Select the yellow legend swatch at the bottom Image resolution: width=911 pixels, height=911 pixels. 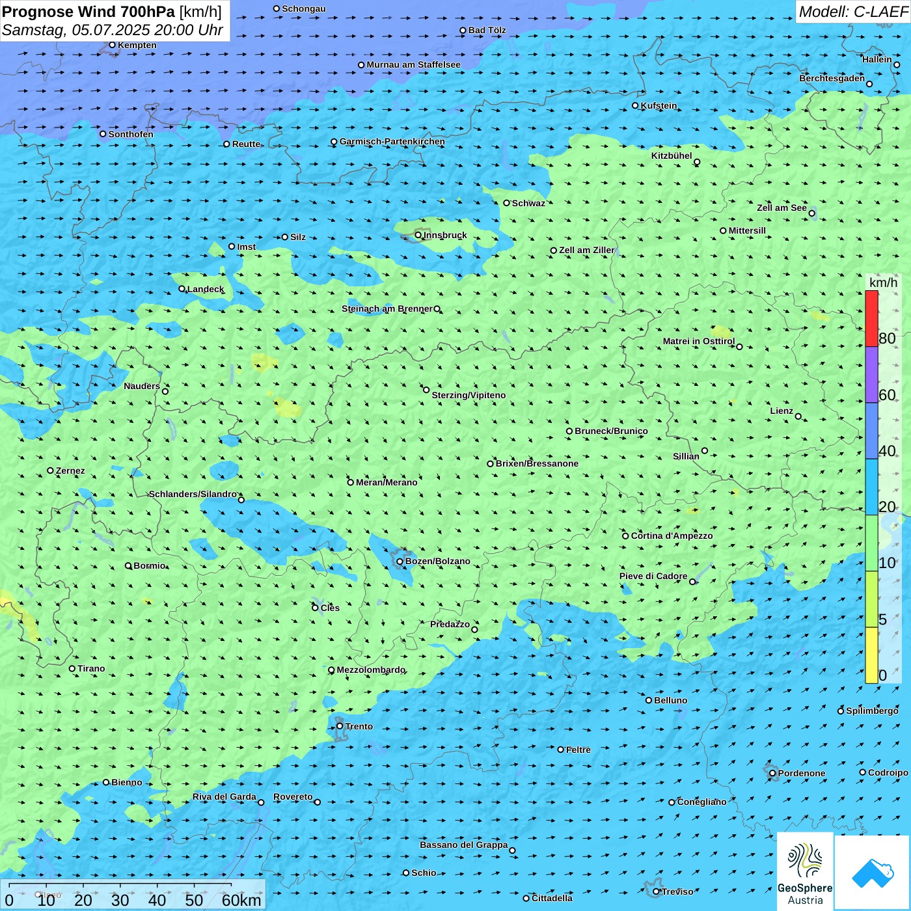[x=871, y=655]
